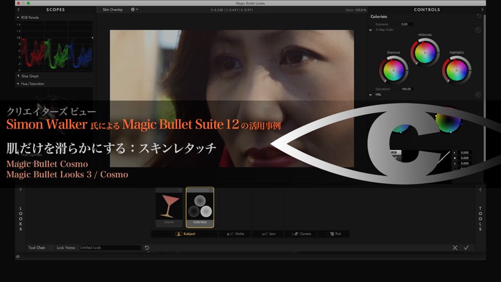Click the vertical TOOLS label
The height and width of the screenshot is (282, 501).
(480, 219)
